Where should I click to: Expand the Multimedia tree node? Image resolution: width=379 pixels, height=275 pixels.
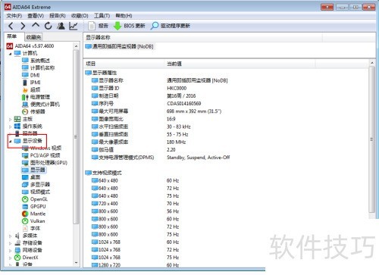[x=10, y=236]
